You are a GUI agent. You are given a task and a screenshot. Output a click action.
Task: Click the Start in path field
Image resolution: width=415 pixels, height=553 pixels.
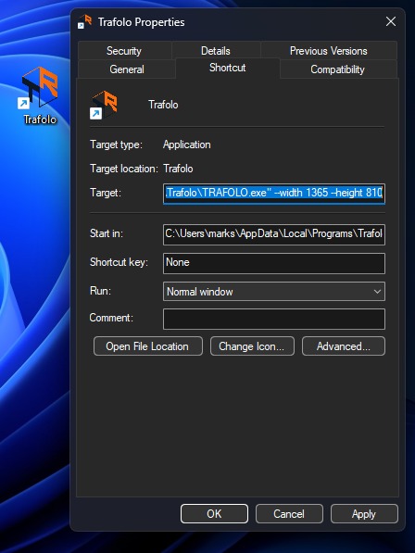tap(274, 234)
